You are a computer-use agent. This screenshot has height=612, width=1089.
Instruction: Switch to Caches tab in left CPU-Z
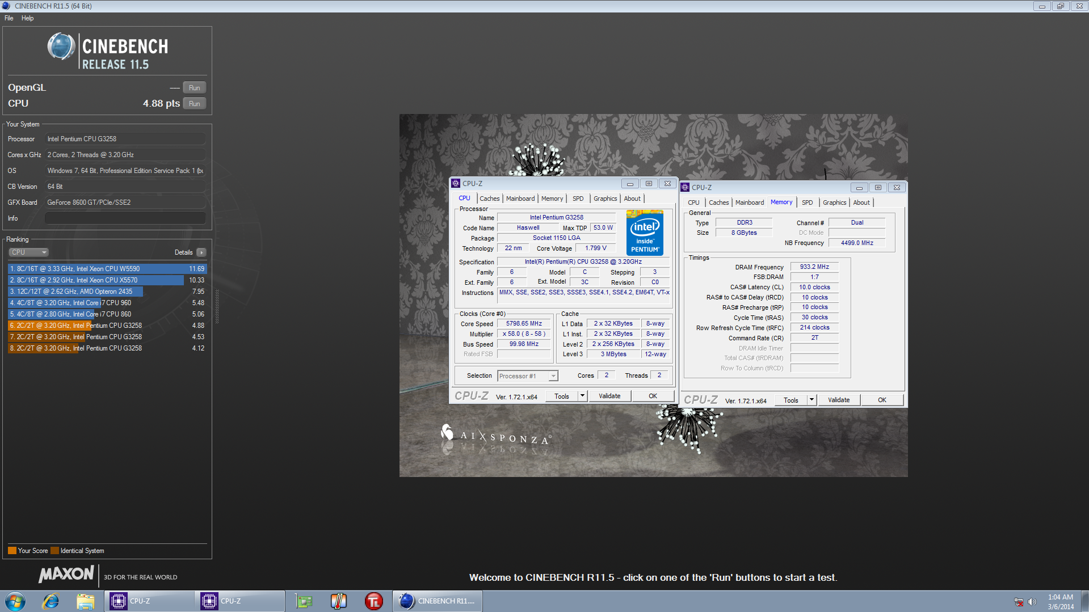coord(489,199)
